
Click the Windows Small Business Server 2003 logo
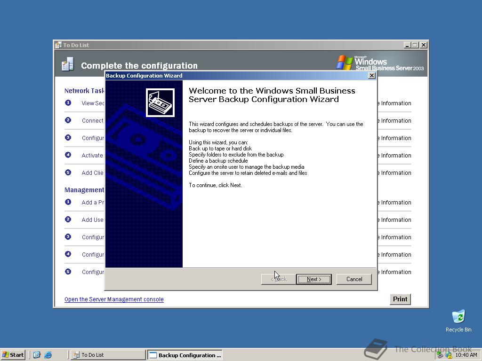tap(380, 63)
